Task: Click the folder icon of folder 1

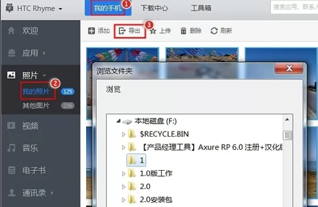Action: click(x=132, y=160)
